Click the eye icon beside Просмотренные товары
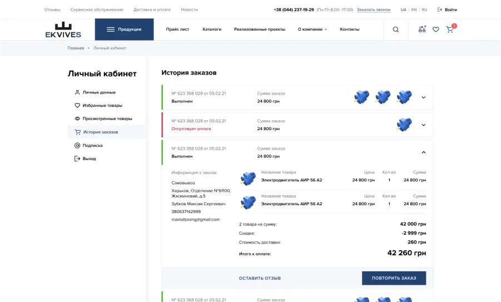Screen dimensions: 501x302 tap(77, 118)
